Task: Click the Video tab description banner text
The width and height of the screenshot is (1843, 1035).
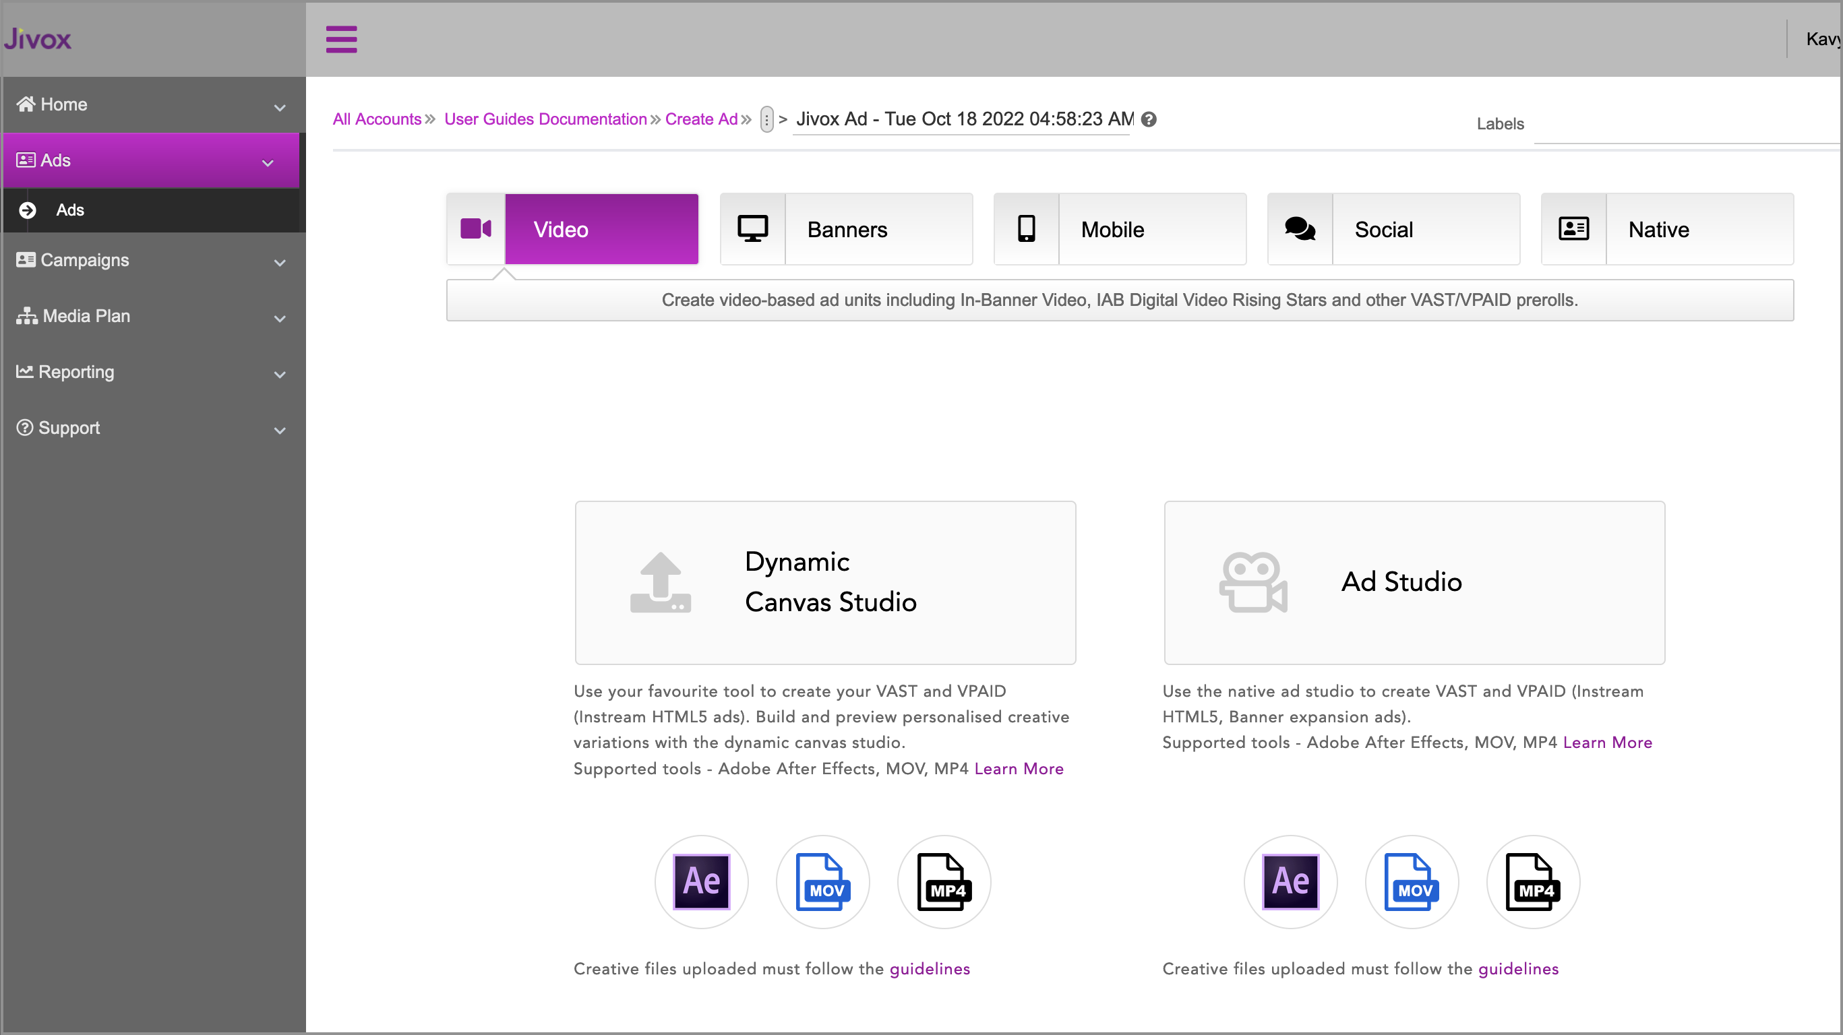Action: tap(1119, 300)
